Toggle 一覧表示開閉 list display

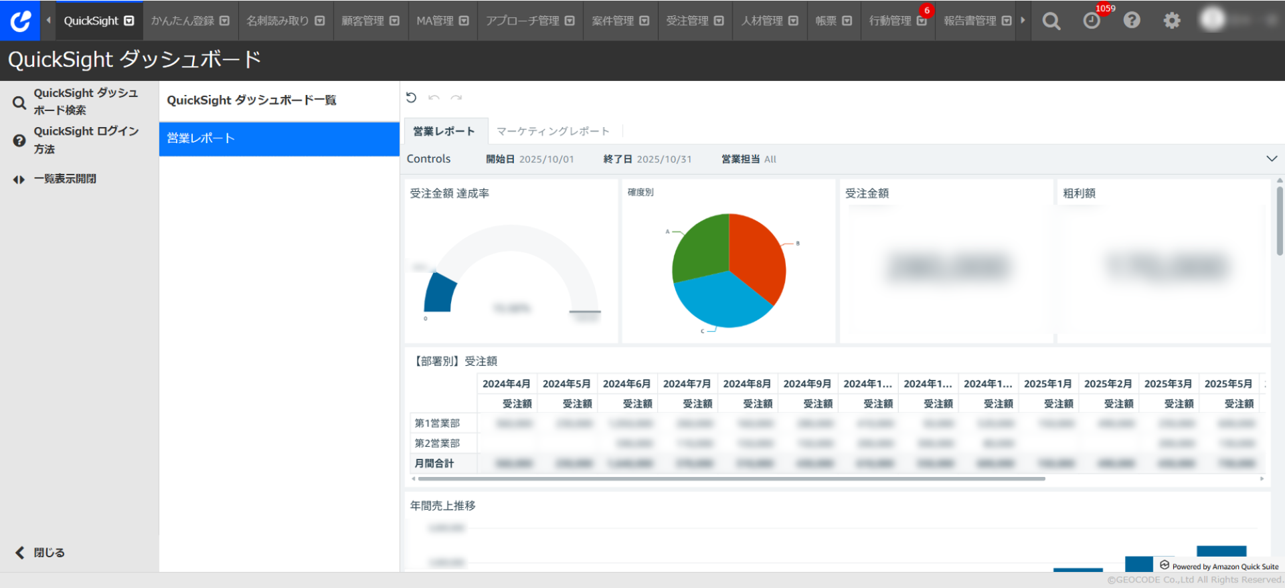(65, 179)
